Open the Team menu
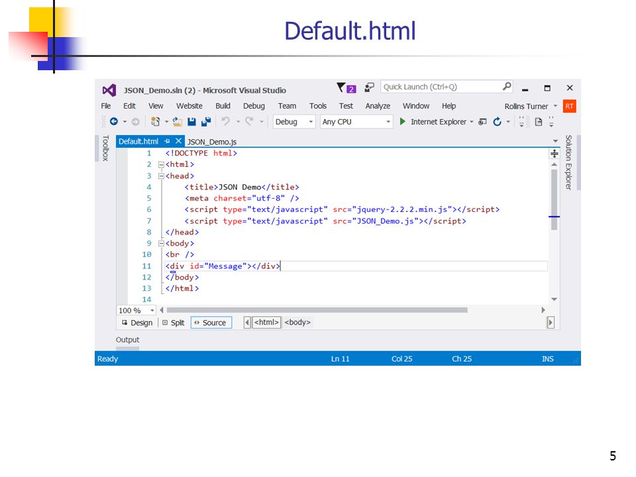This screenshot has width=636, height=477. pyautogui.click(x=287, y=106)
